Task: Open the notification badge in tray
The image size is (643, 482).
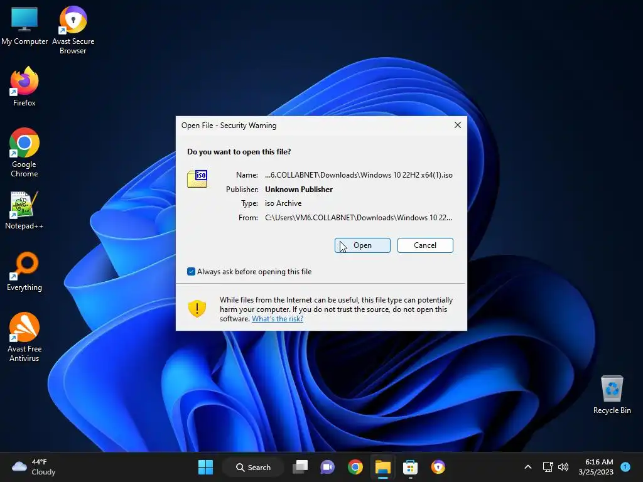Action: click(625, 467)
